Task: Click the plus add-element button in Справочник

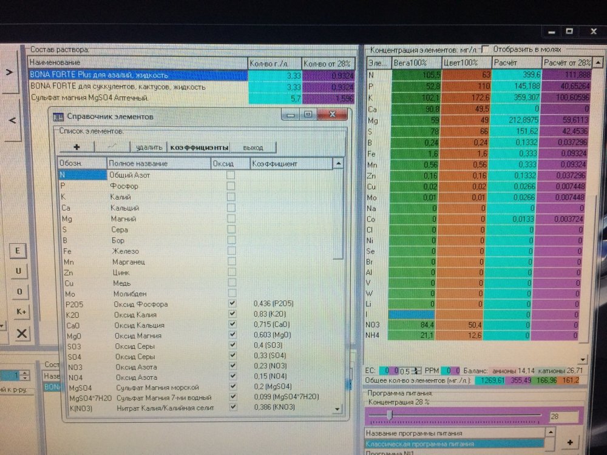Action: (x=76, y=147)
